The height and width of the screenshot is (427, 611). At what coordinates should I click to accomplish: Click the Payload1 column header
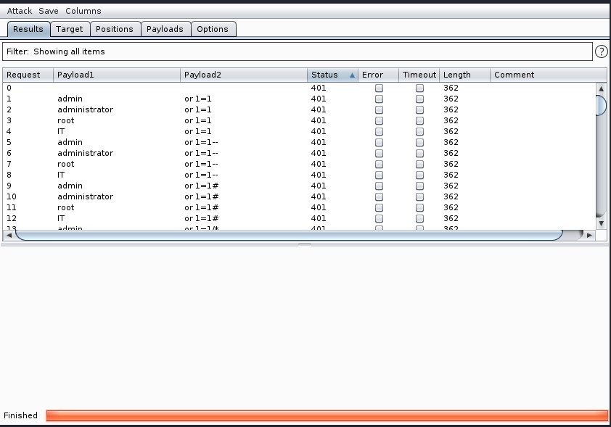point(76,75)
